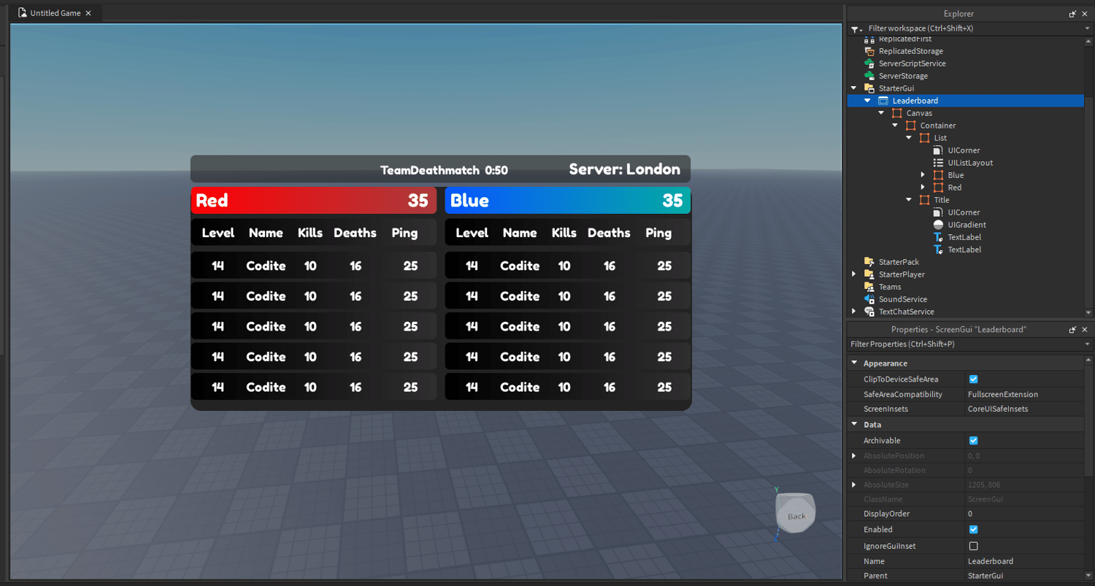Click the last TextLabel icon under Title
Viewport: 1095px width, 586px height.
pos(938,250)
